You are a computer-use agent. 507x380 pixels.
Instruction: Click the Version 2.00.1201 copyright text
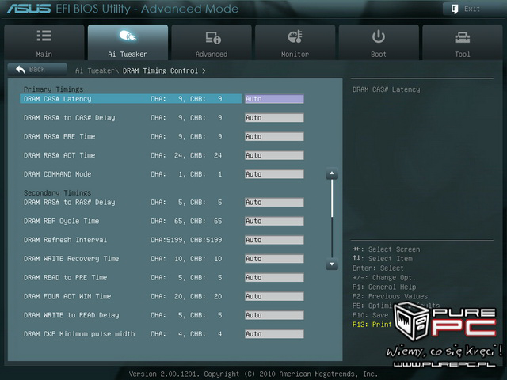[x=253, y=374]
